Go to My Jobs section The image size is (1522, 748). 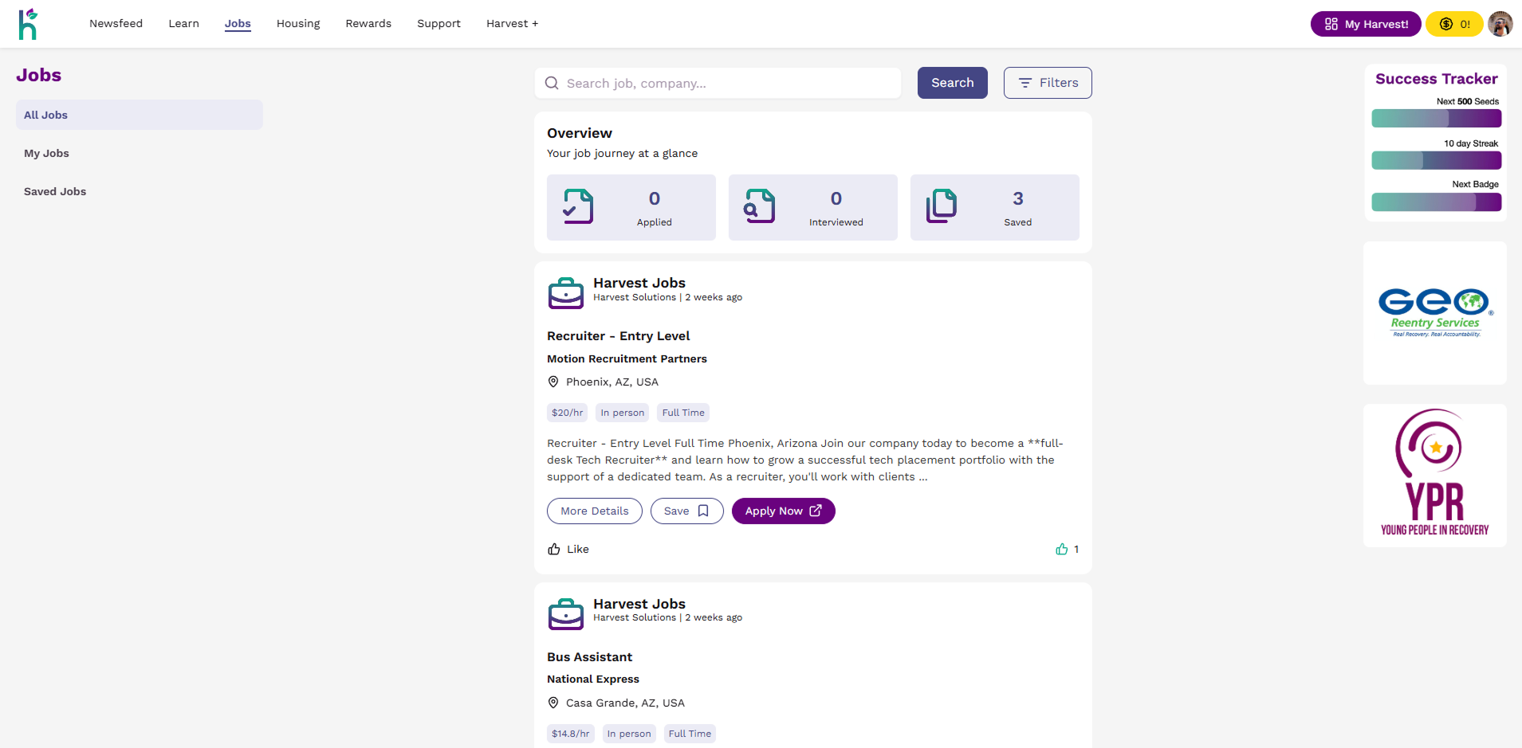46,154
